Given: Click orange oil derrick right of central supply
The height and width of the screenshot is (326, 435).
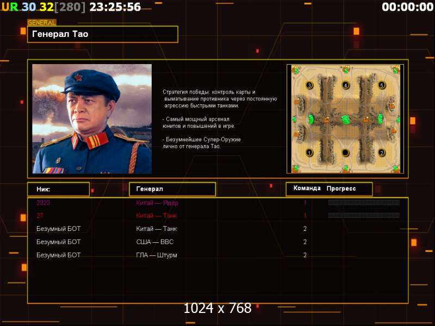Looking at the screenshot, I should click(366, 120).
